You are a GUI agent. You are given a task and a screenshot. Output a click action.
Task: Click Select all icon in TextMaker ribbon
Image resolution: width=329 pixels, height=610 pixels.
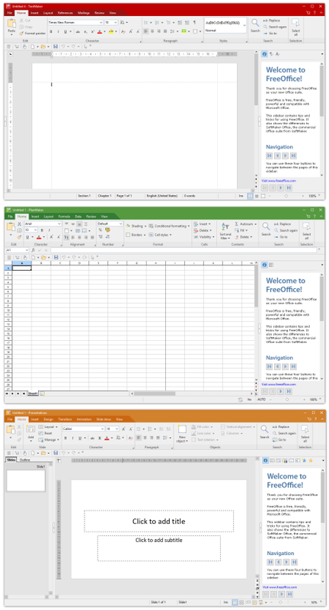pos(295,24)
